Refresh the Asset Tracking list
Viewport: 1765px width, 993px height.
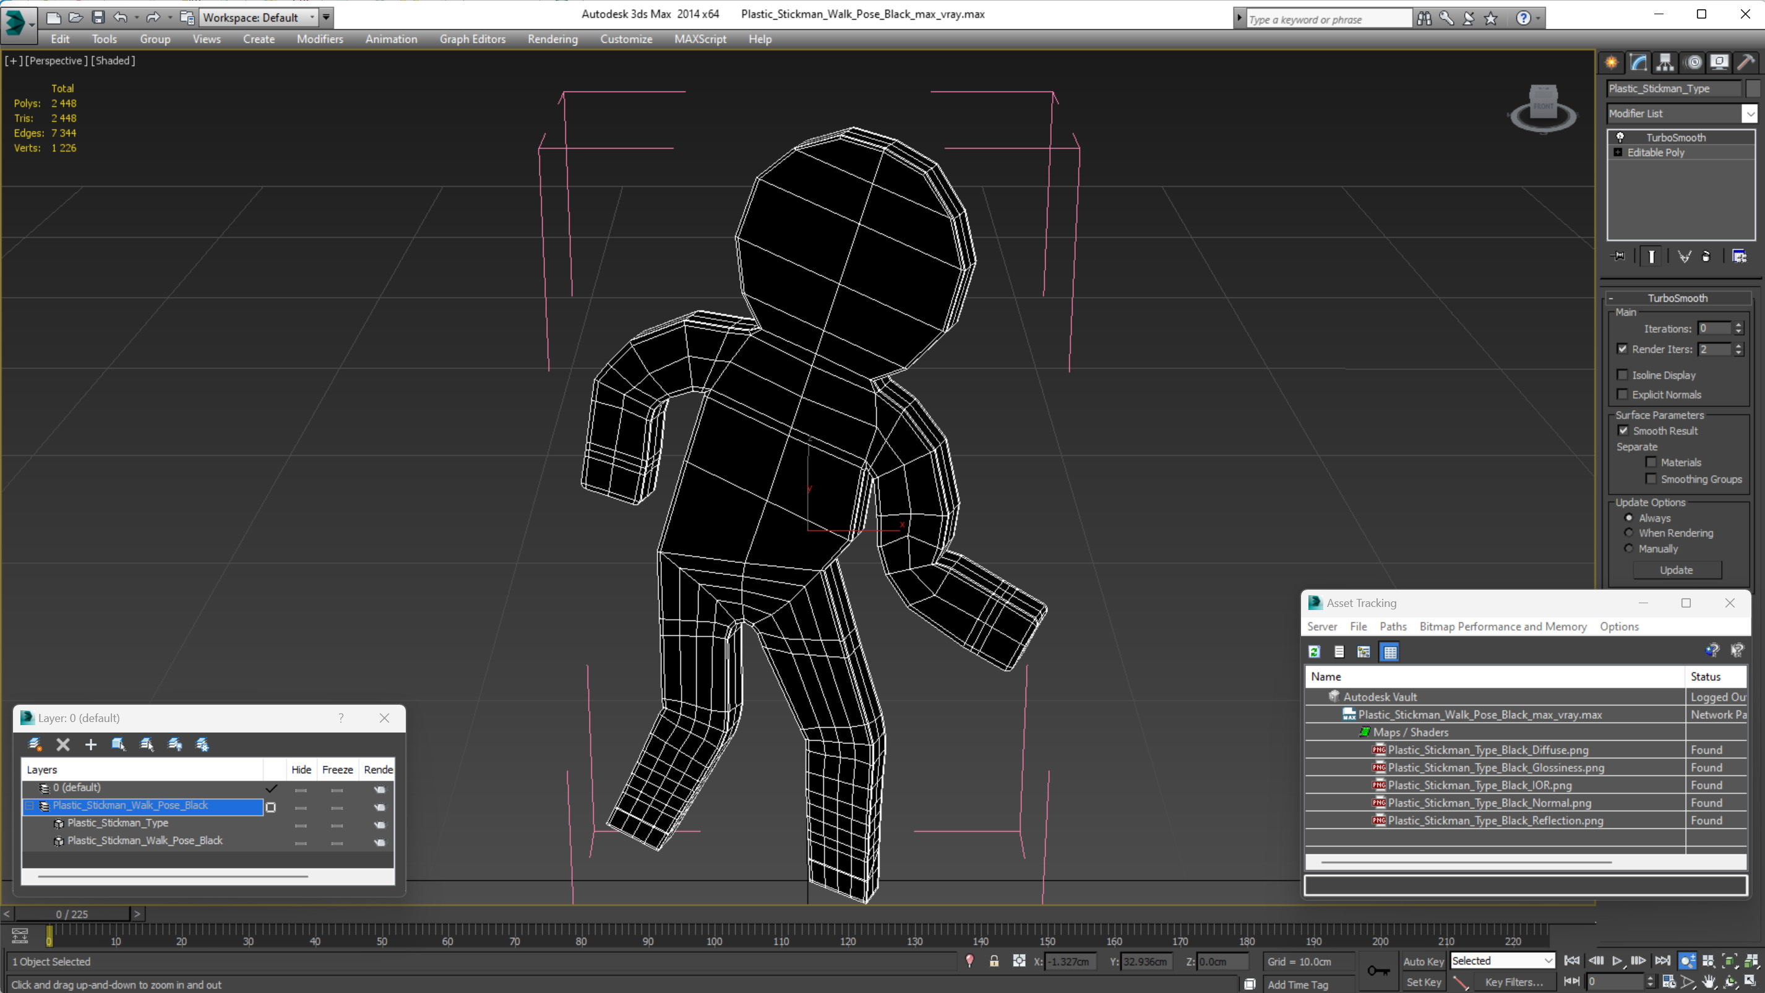click(x=1314, y=651)
